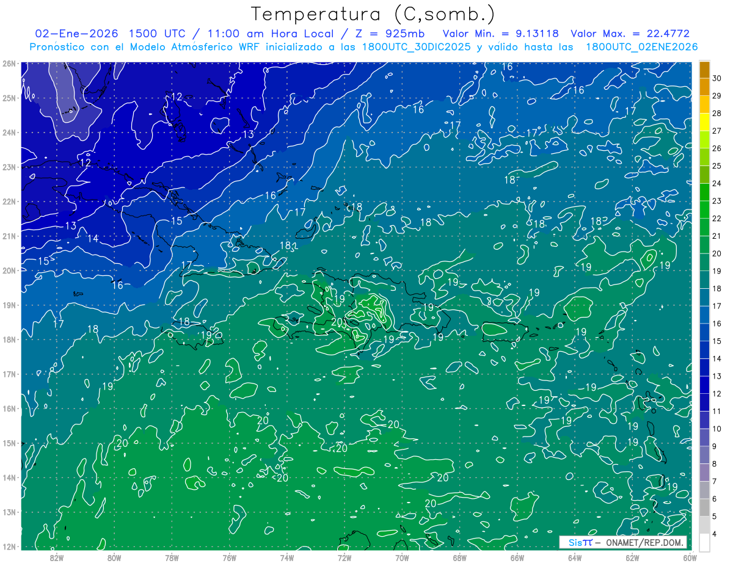This screenshot has height=566, width=733.
Task: Click the 24N latitude axis label
Action: (9, 132)
